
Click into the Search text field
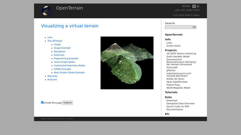point(178,27)
